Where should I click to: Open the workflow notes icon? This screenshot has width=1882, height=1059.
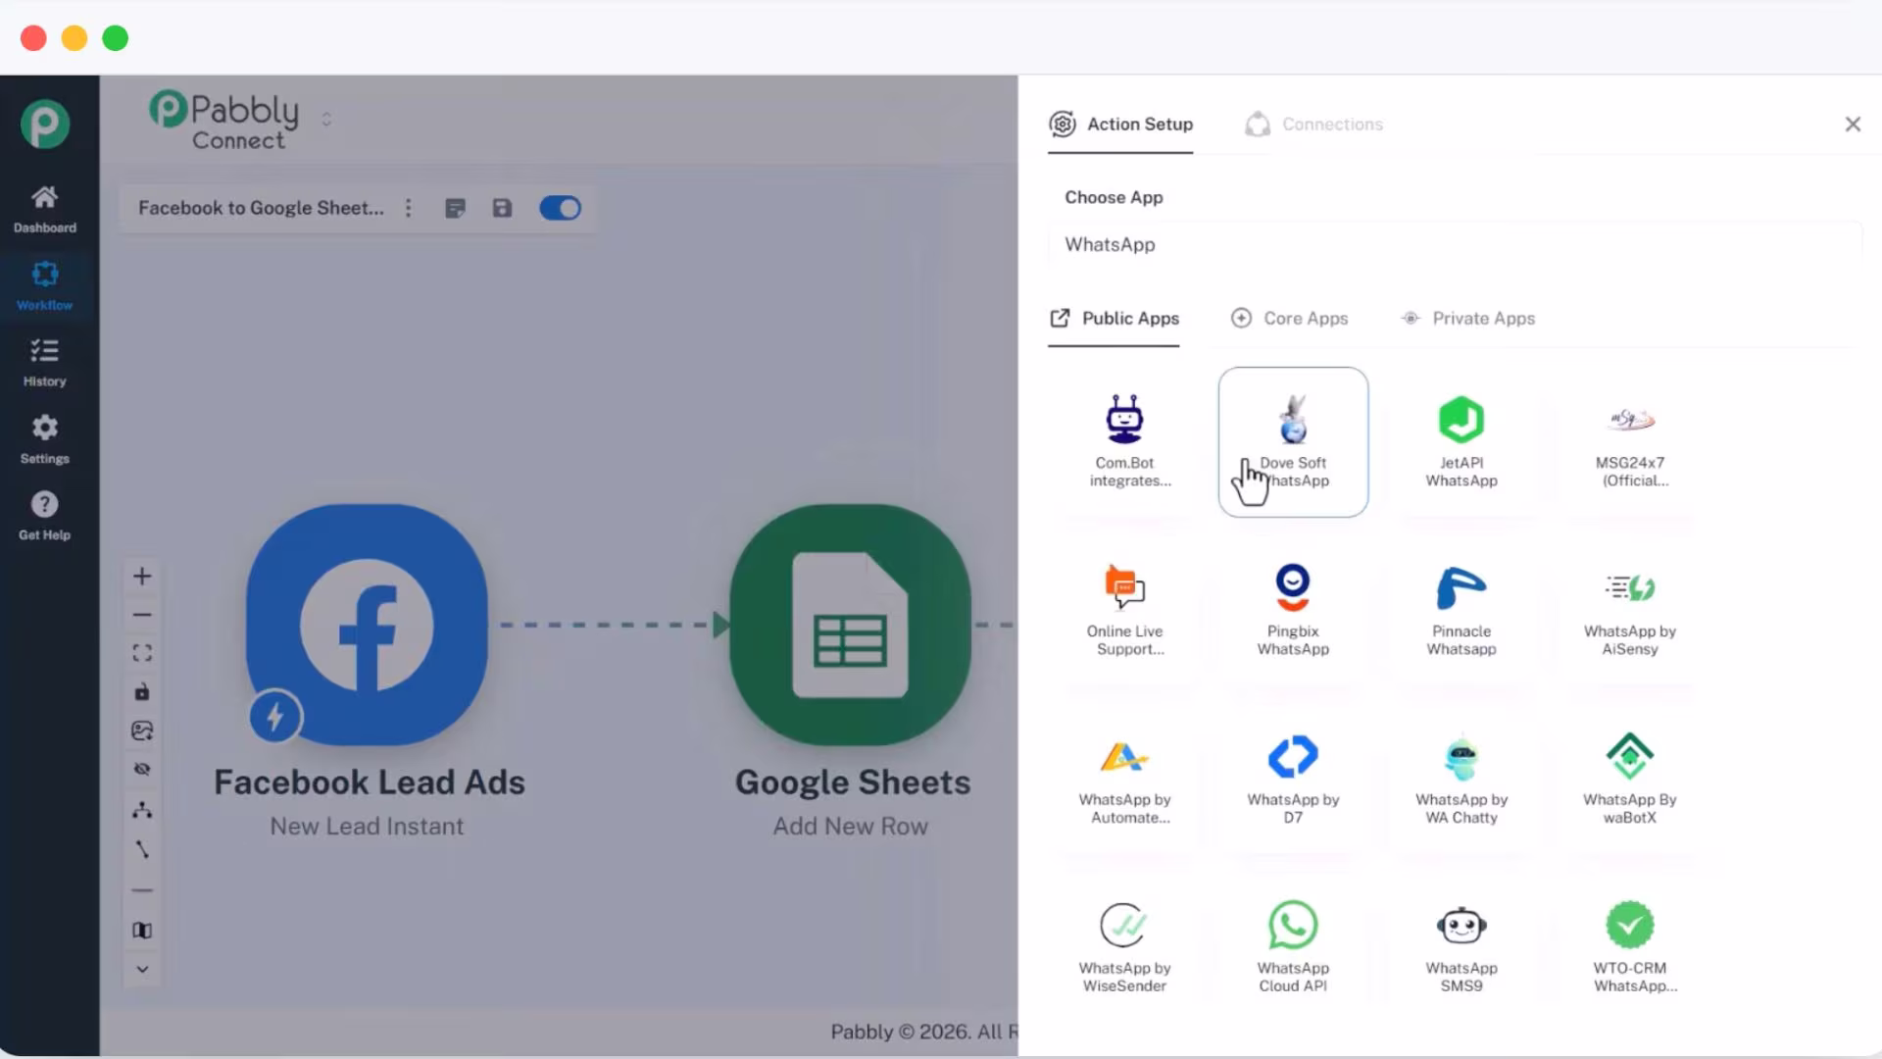pyautogui.click(x=455, y=208)
